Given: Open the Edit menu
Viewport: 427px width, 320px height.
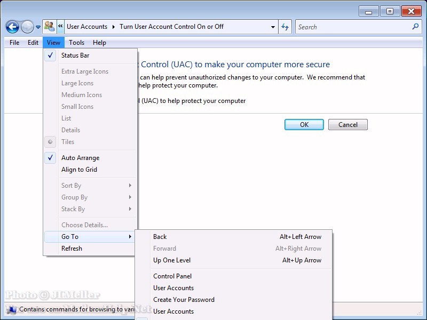Looking at the screenshot, I should pos(33,43).
